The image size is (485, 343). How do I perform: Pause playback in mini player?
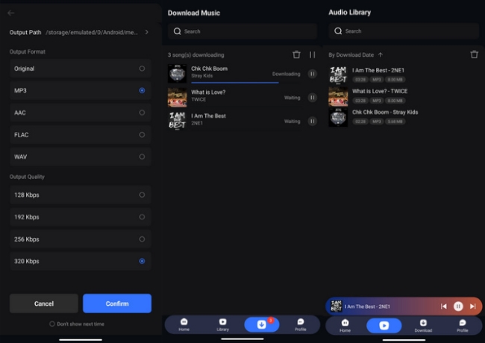(458, 306)
